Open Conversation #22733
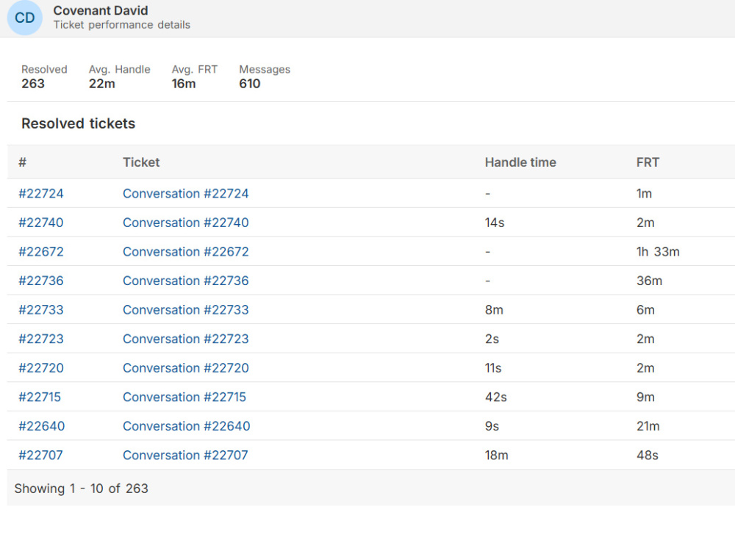The width and height of the screenshot is (735, 551). [186, 310]
